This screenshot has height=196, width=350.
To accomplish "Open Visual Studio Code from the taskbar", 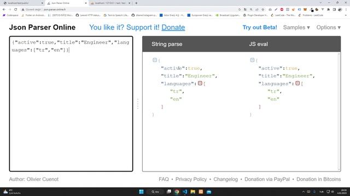I will point(185,192).
